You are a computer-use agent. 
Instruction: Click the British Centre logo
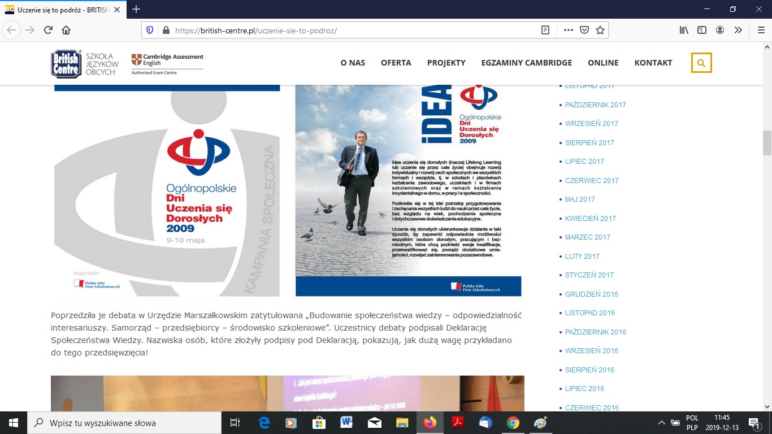coord(66,64)
